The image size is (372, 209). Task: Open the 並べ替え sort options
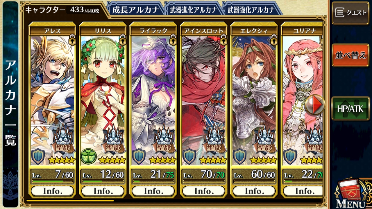pyautogui.click(x=350, y=55)
